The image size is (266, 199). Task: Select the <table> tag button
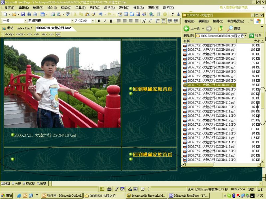pyautogui.click(x=21, y=34)
